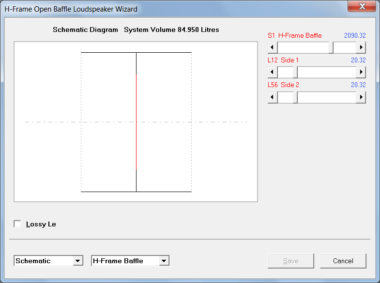Click the Save button
Screen dimensions: 380x283
[x=291, y=261]
